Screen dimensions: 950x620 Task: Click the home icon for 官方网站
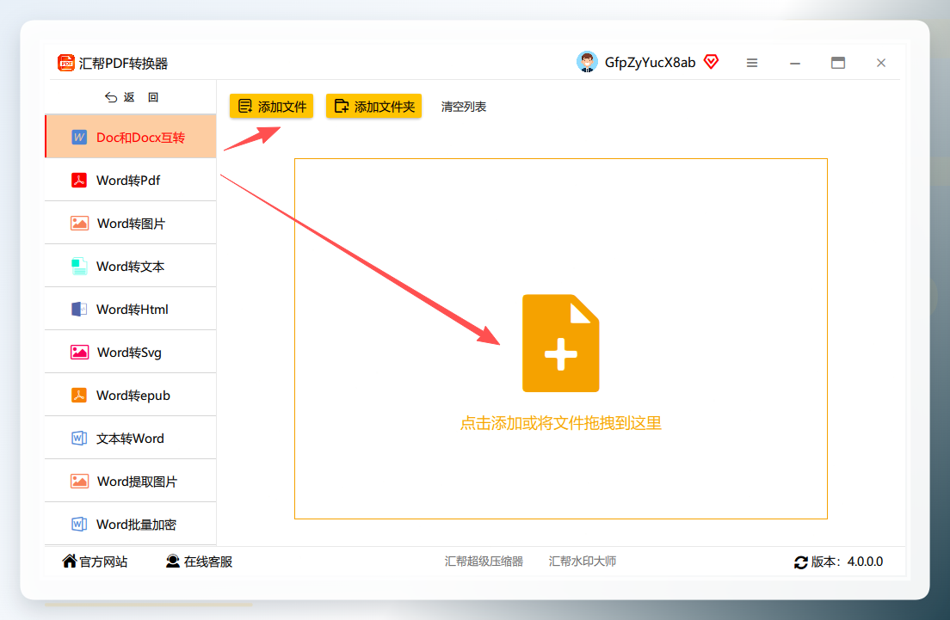click(70, 562)
